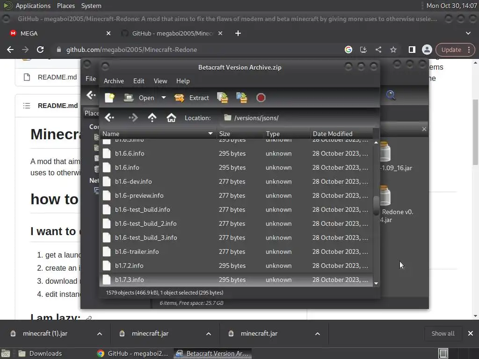This screenshot has width=479, height=359.
Task: Close the MEGA browser tab
Action: pyautogui.click(x=109, y=33)
